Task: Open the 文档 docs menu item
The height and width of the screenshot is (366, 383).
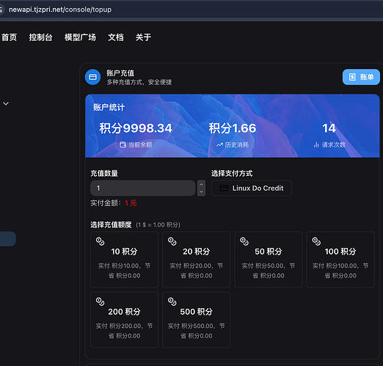Action: [x=116, y=37]
